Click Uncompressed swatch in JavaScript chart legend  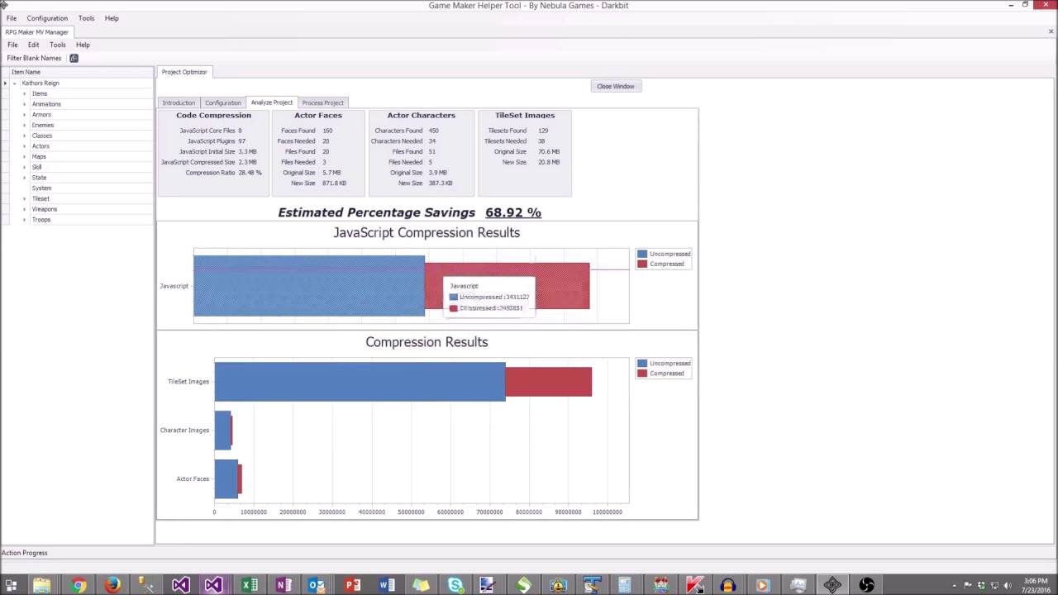coord(642,254)
